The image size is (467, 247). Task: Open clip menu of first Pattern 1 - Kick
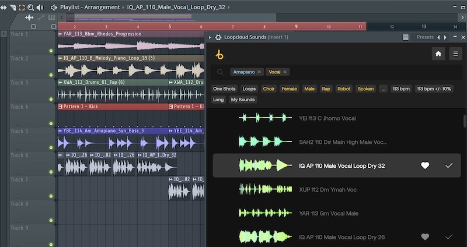pos(61,107)
